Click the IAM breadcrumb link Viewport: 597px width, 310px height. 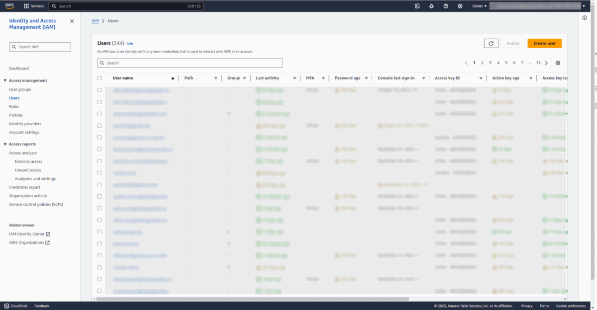[x=95, y=21]
